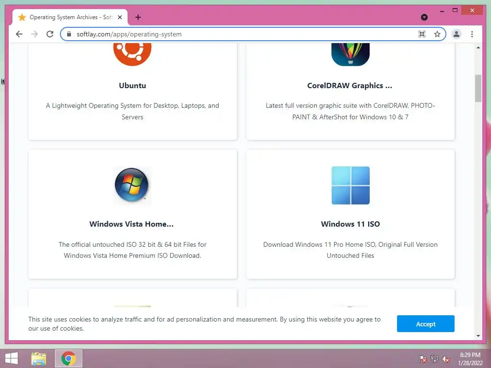View site security lock info
The image size is (491, 368).
coord(69,34)
